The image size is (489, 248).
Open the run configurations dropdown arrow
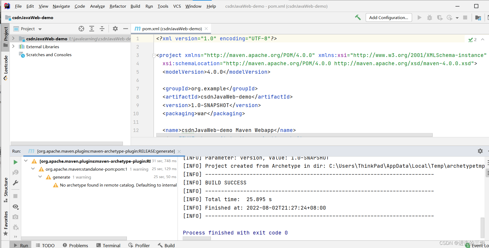click(457, 18)
